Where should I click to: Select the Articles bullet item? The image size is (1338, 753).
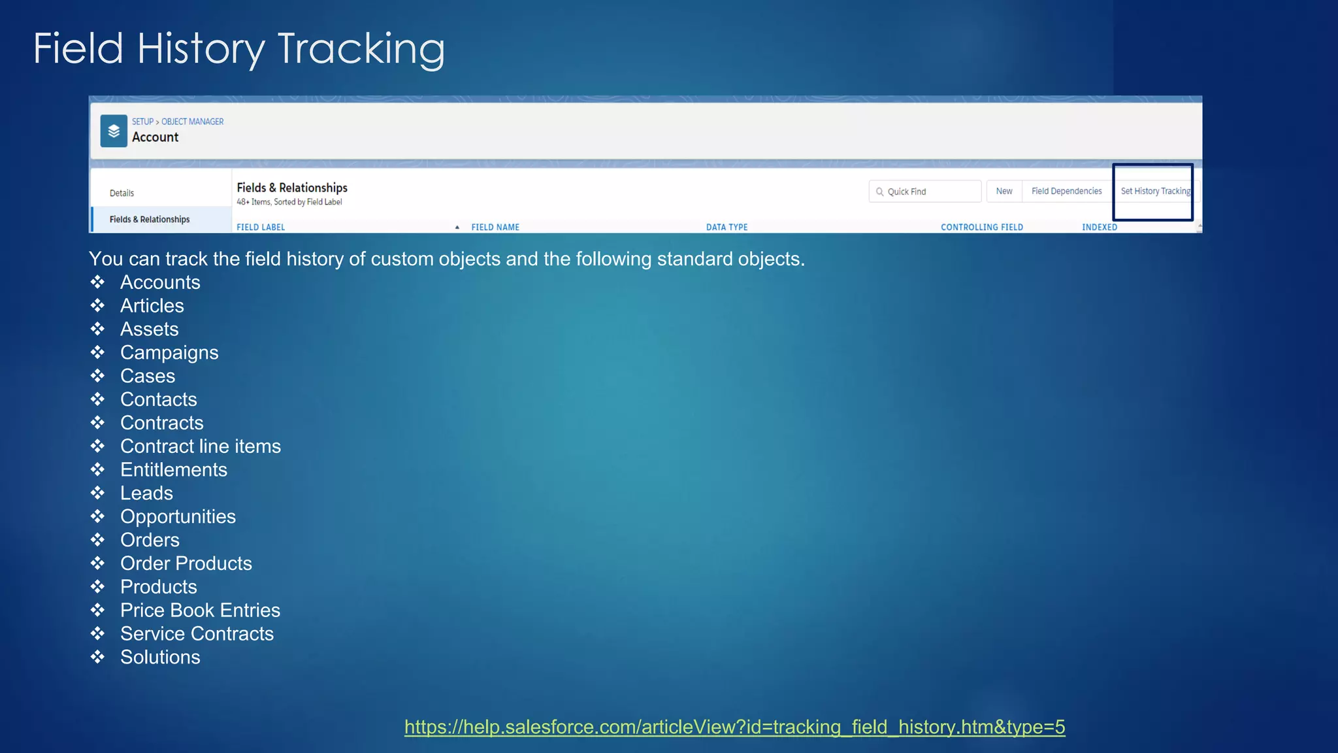click(152, 306)
